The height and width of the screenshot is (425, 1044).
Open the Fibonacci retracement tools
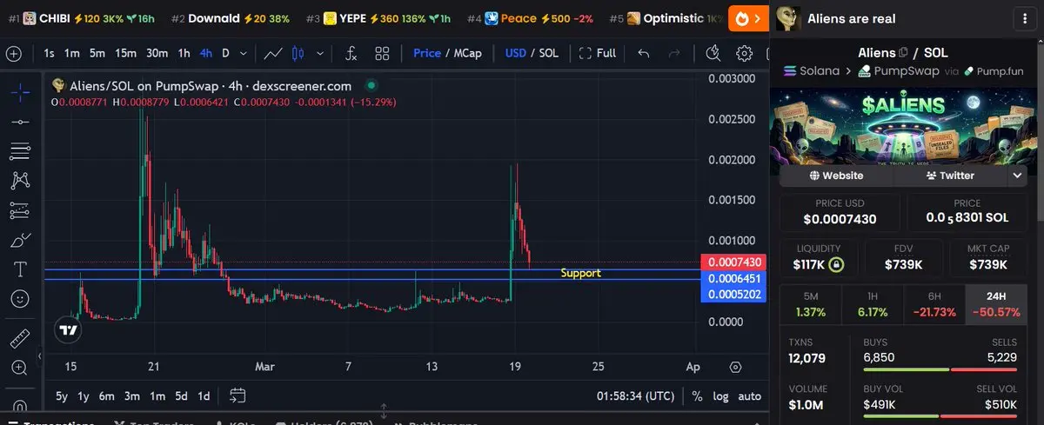pyautogui.click(x=19, y=151)
